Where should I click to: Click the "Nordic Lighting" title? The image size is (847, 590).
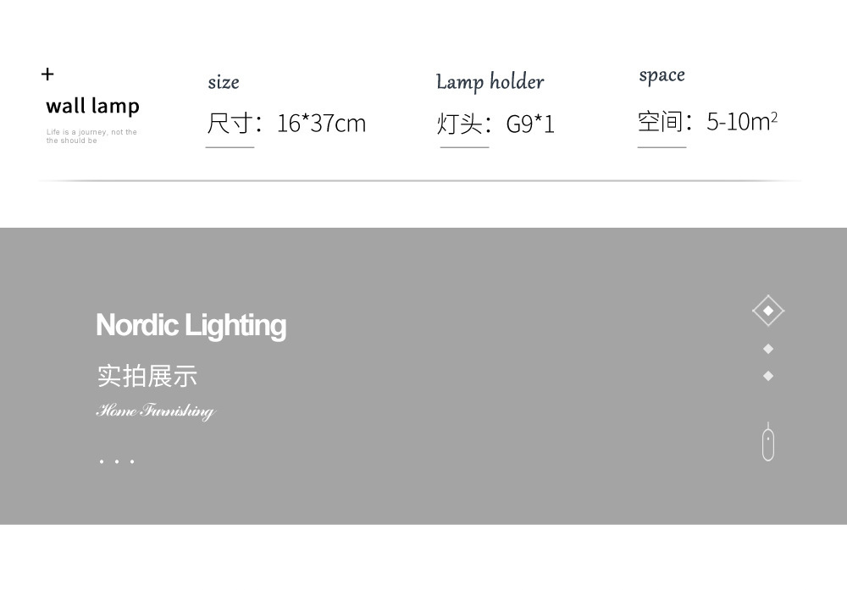(x=191, y=325)
